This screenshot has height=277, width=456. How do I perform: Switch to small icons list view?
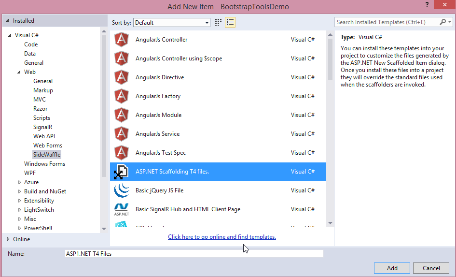click(x=230, y=22)
